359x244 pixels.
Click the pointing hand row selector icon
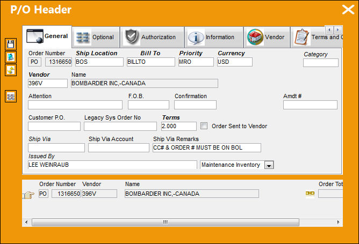click(28, 195)
